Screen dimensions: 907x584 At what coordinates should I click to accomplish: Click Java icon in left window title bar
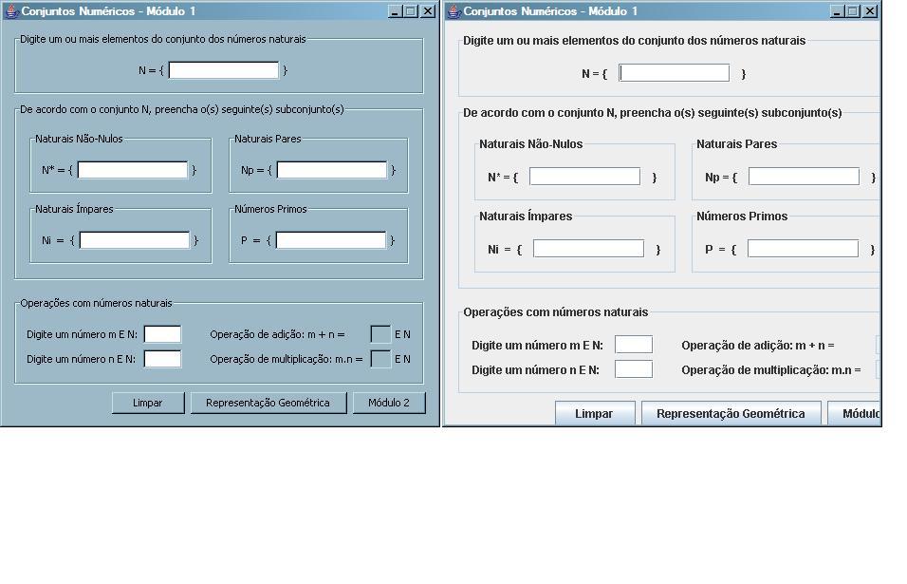11,11
